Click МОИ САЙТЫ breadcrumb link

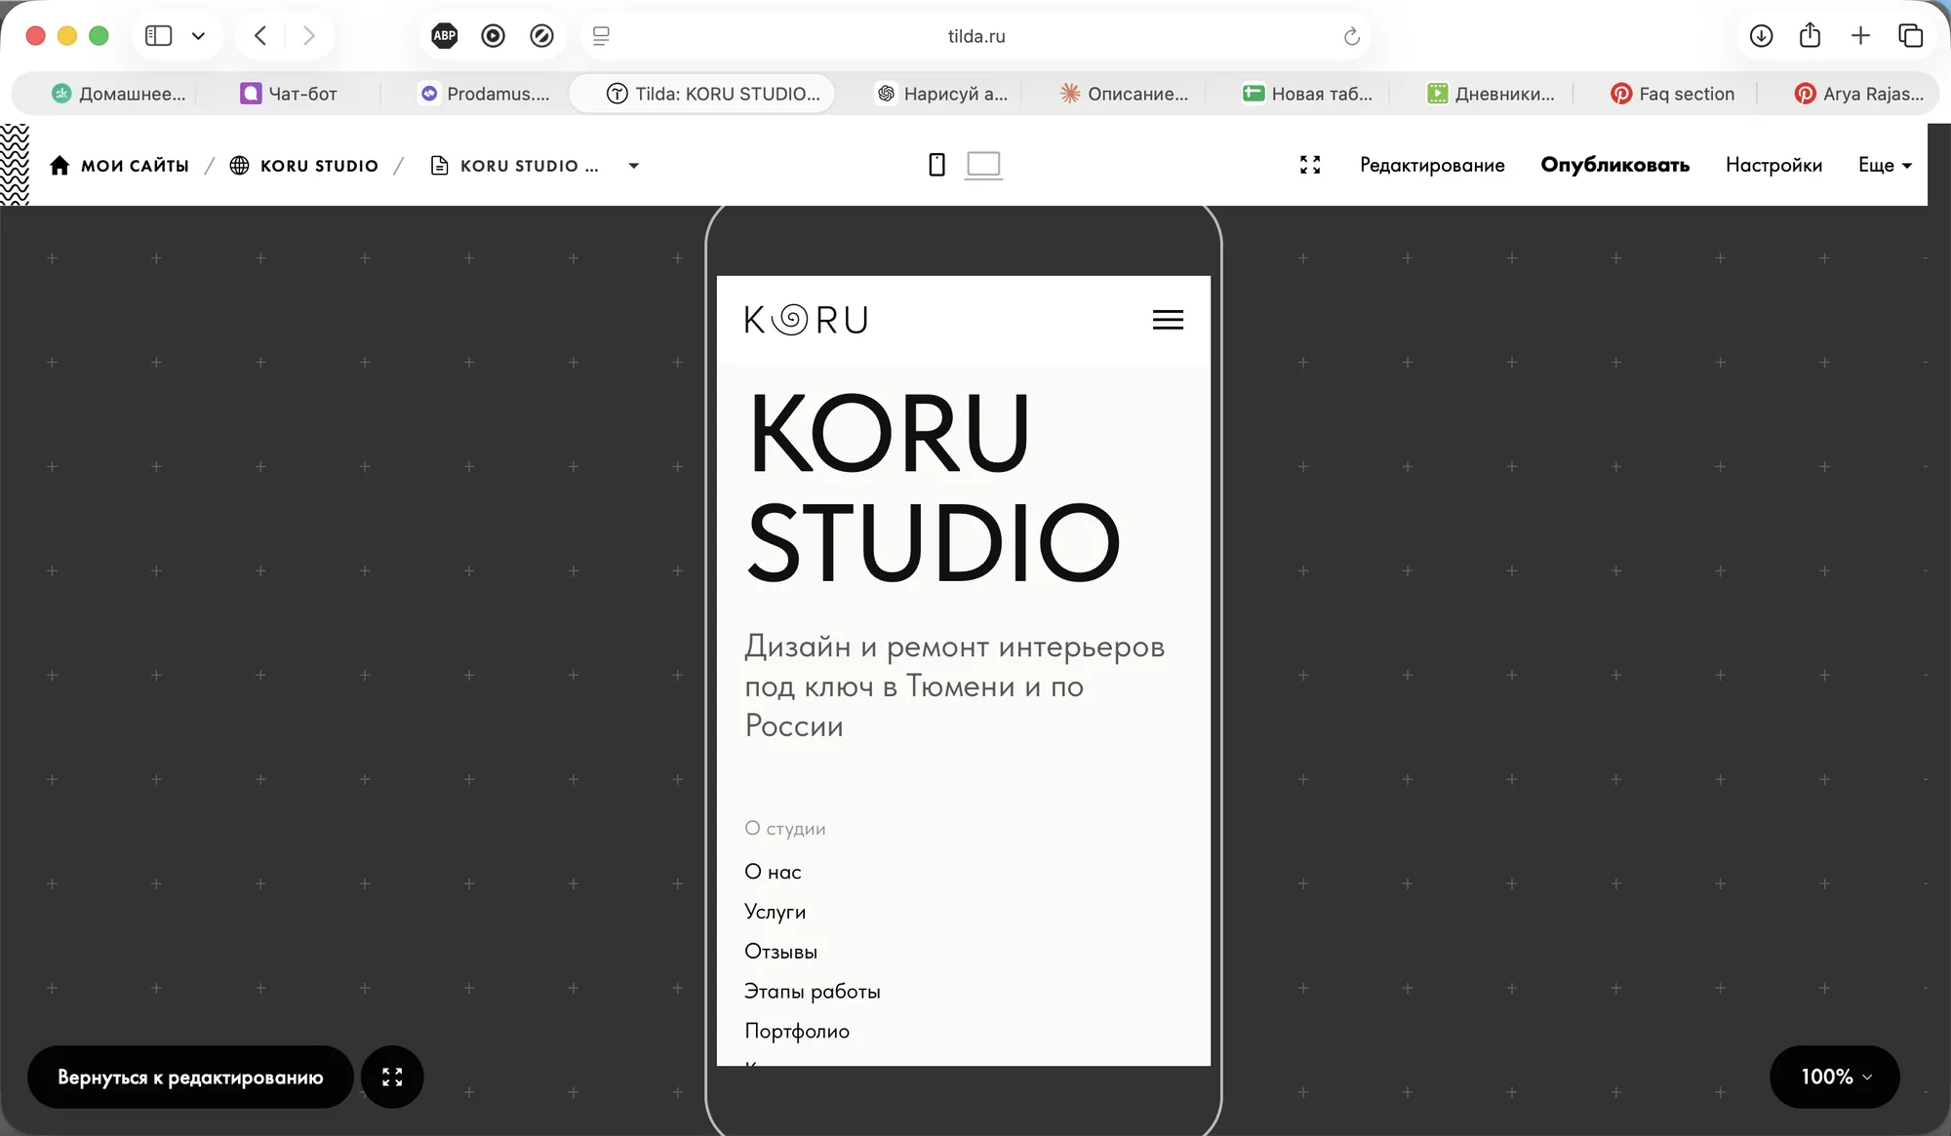pyautogui.click(x=135, y=166)
